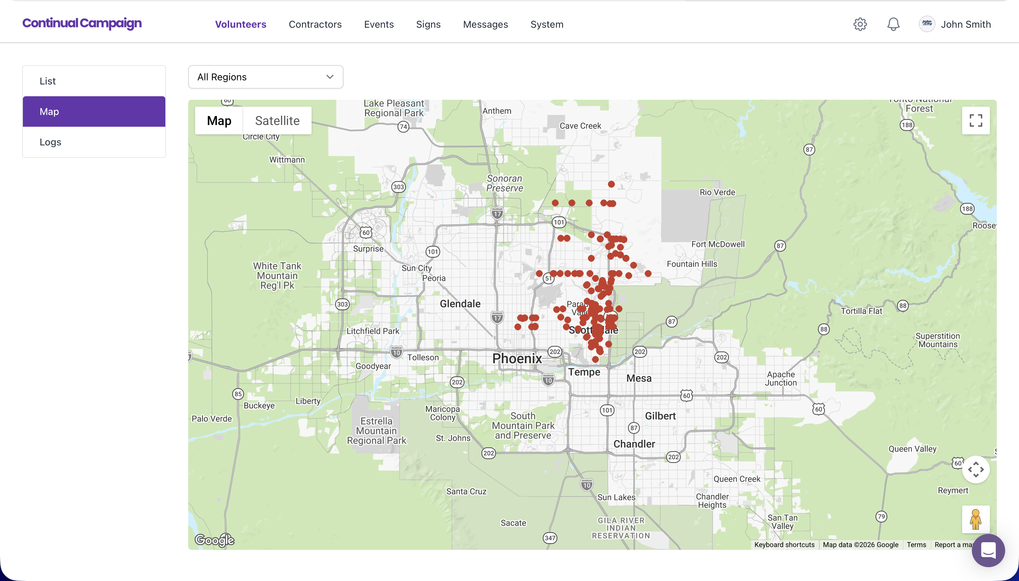Click the Street View pegman icon
Screen dimensions: 1019x581
[975, 519]
